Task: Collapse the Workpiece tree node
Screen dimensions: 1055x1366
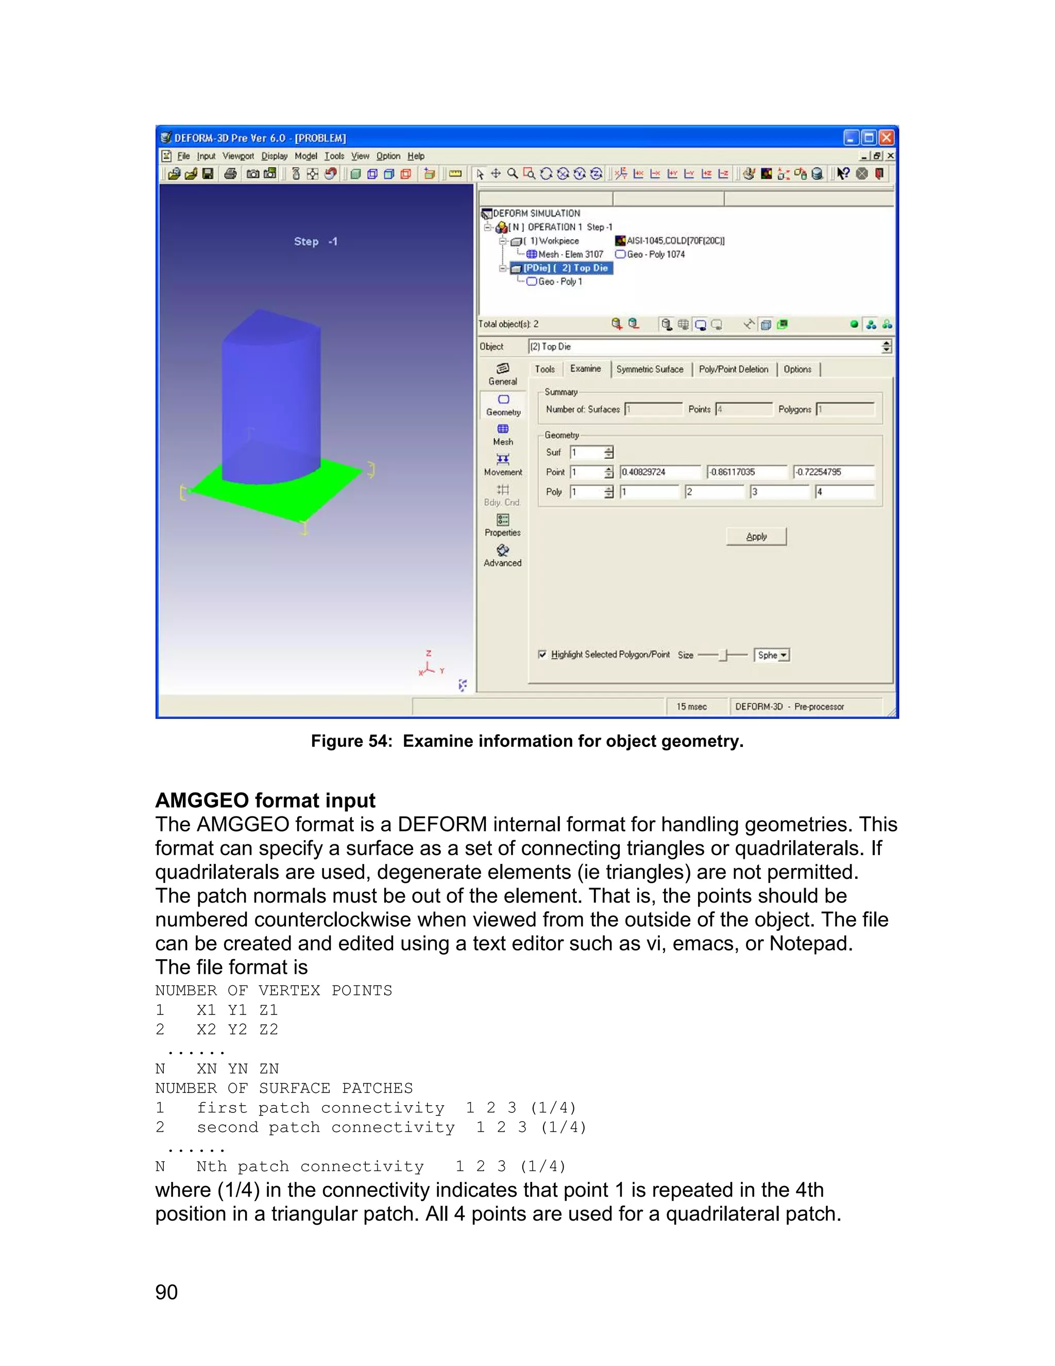Action: [x=502, y=241]
